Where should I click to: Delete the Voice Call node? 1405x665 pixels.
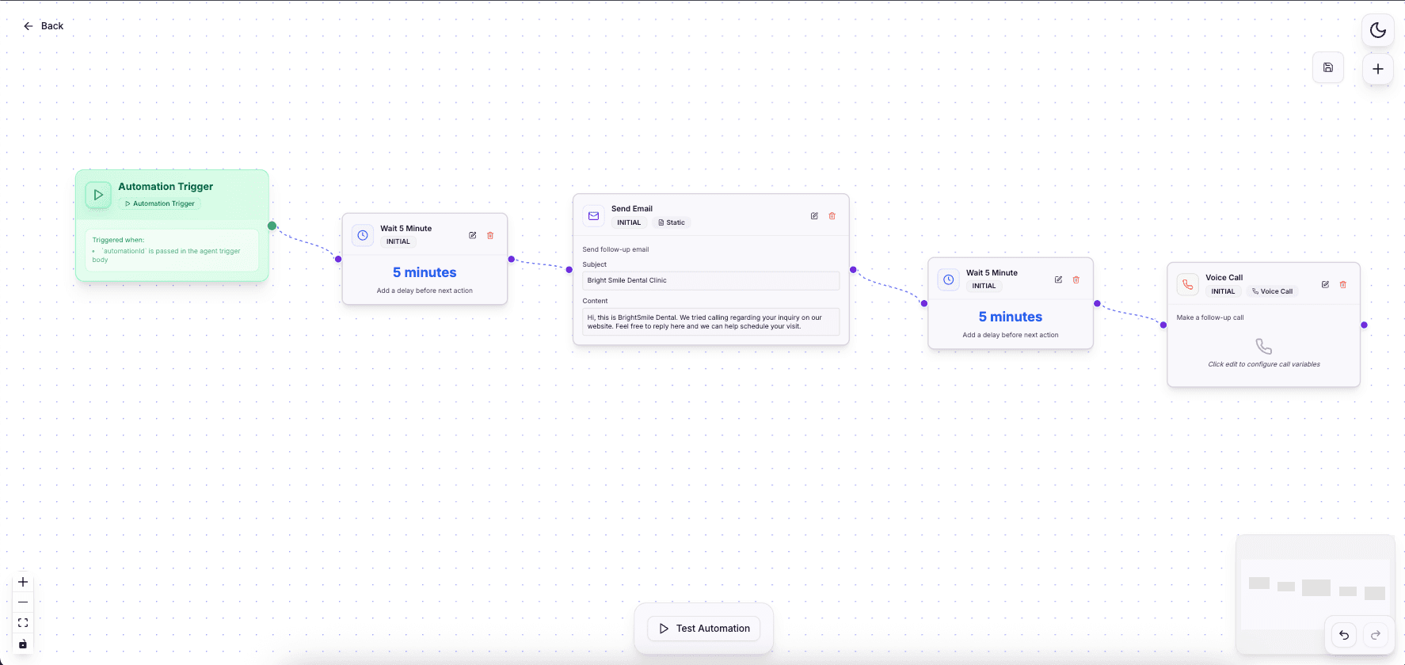(x=1343, y=284)
